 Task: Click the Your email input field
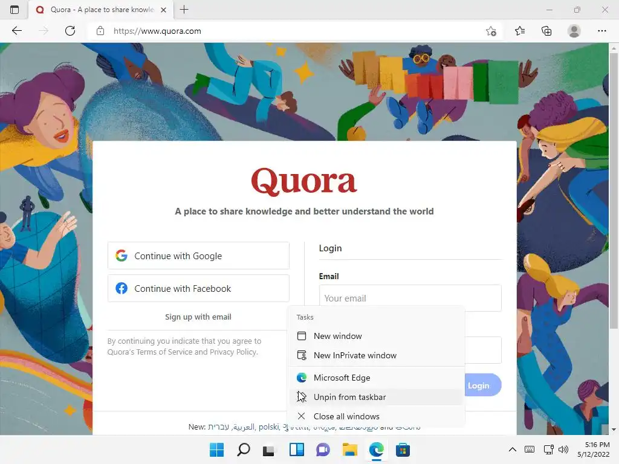pyautogui.click(x=410, y=298)
